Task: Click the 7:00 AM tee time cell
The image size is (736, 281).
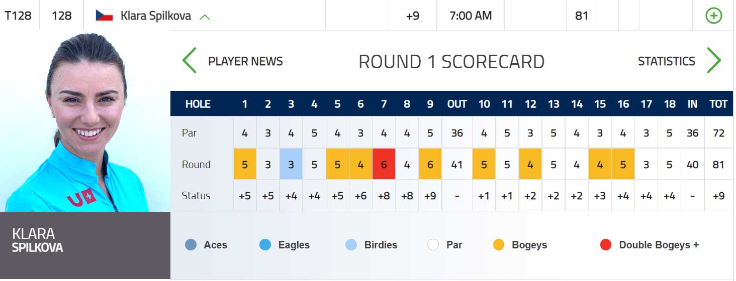Action: 470,16
